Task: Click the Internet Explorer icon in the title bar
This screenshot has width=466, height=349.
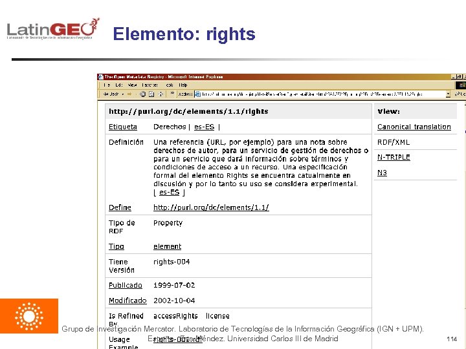Action: (x=101, y=76)
